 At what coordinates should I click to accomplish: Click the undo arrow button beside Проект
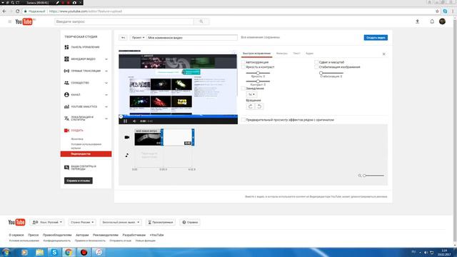[123, 38]
